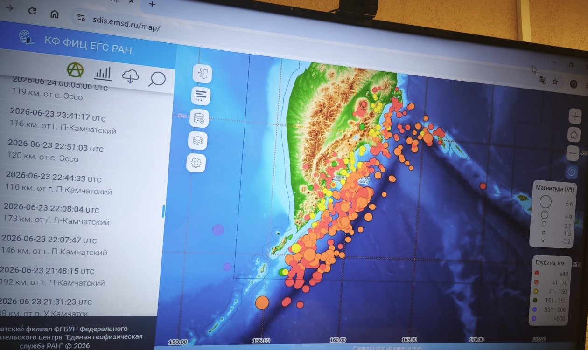Zoom in the map with plus button

pos(575,116)
